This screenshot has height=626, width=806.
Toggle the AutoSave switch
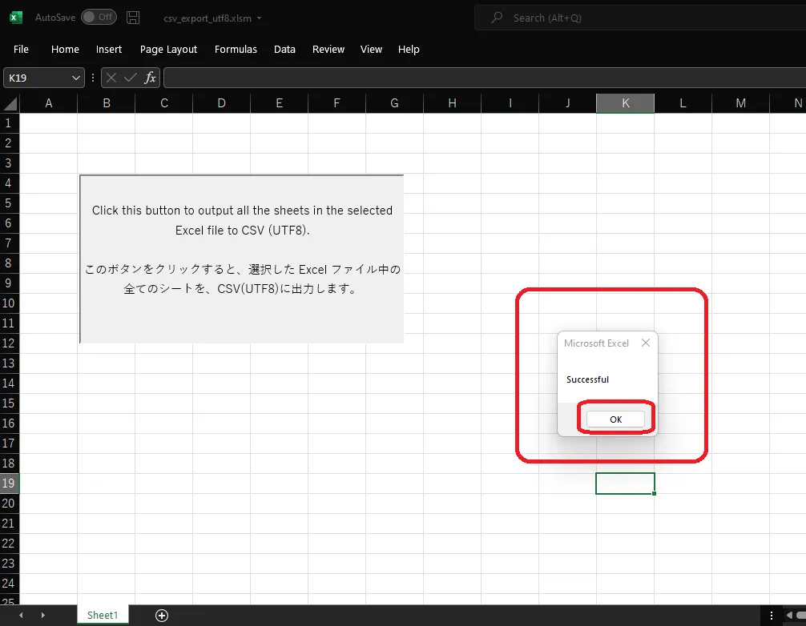pyautogui.click(x=99, y=18)
